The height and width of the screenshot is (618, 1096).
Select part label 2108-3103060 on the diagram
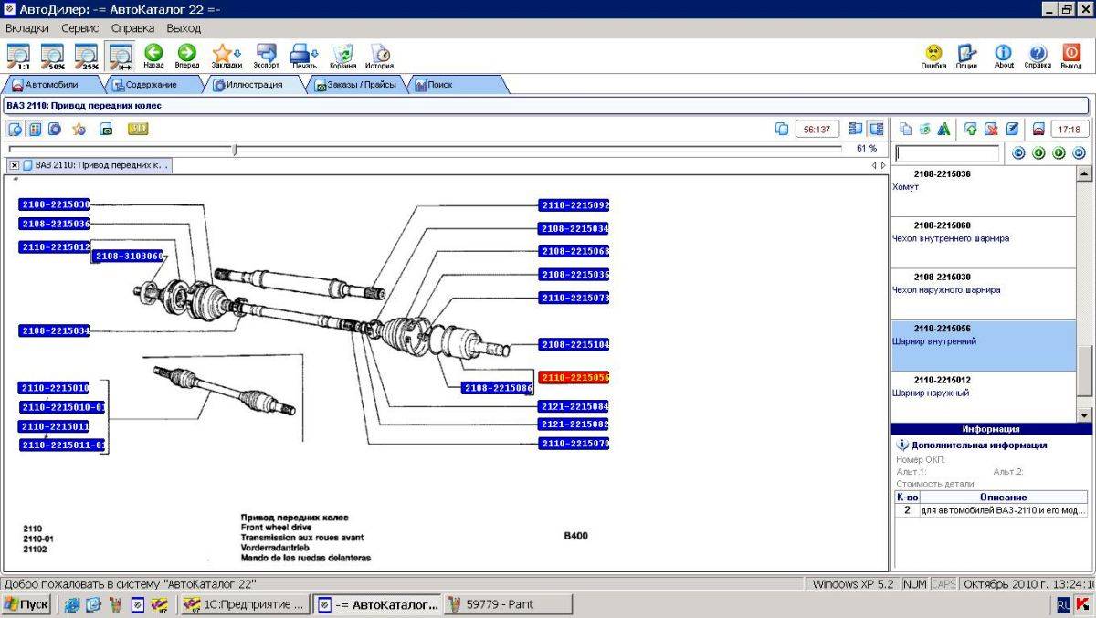click(x=128, y=257)
